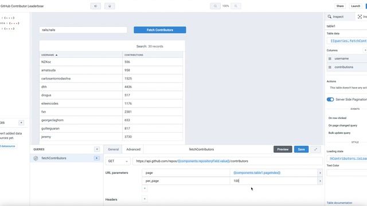Switch to the General tab
This screenshot has width=367, height=206.
114,149
